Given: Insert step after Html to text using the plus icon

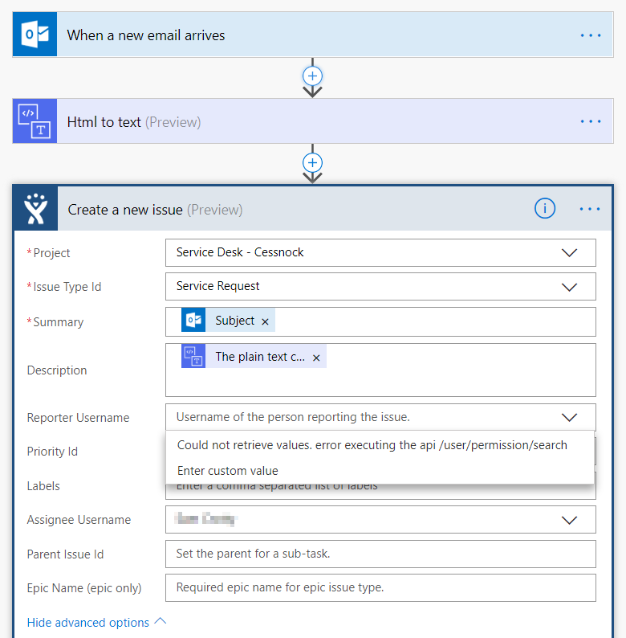Looking at the screenshot, I should pyautogui.click(x=312, y=163).
